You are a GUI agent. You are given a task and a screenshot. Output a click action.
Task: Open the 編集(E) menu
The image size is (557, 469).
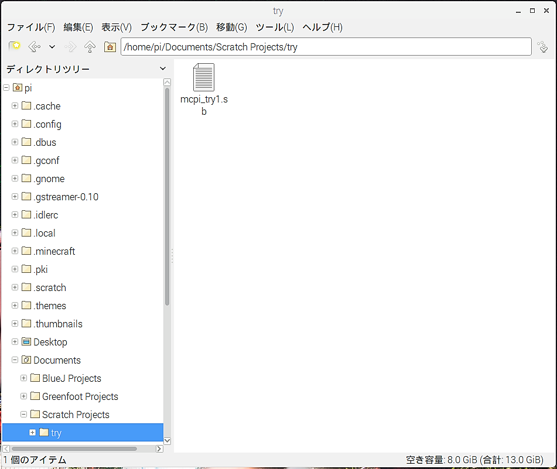click(x=78, y=28)
